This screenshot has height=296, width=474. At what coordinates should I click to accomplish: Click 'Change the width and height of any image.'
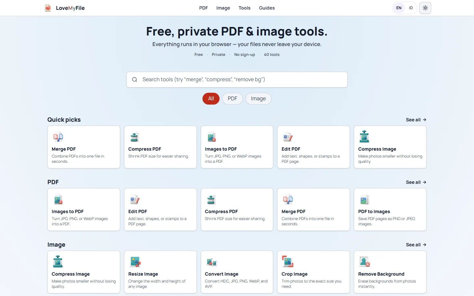coord(157,284)
